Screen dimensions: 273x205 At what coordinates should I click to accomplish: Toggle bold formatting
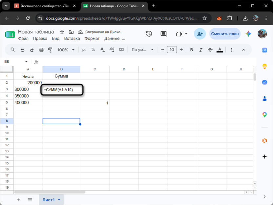pyautogui.click(x=192, y=50)
